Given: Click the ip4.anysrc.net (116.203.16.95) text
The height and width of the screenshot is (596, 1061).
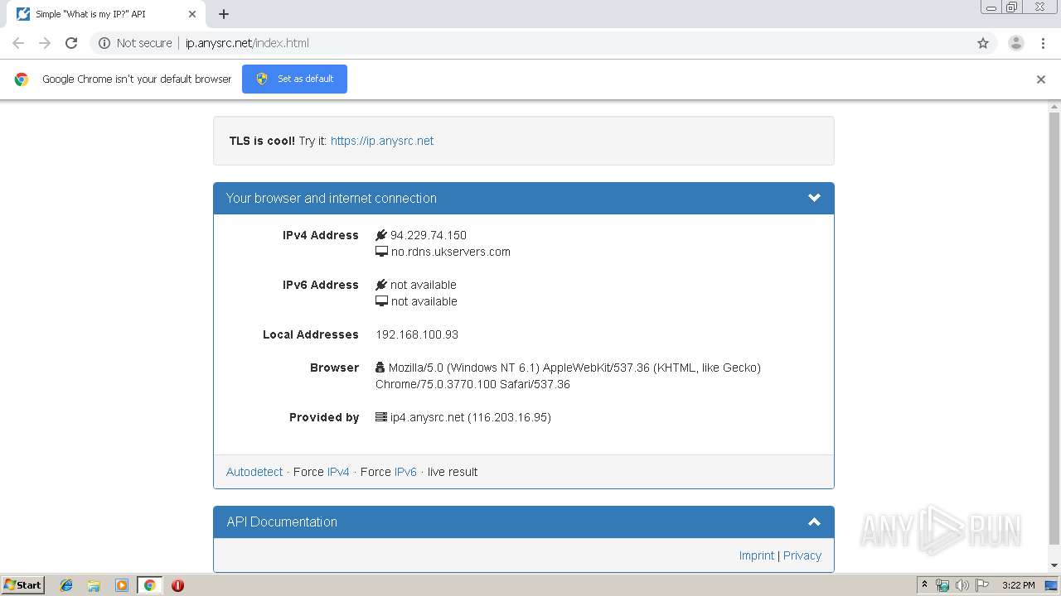Looking at the screenshot, I should pos(471,417).
